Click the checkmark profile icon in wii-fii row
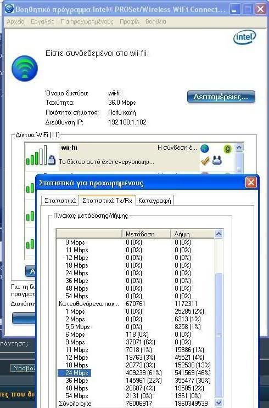This screenshot has height=408, width=269. (205, 161)
